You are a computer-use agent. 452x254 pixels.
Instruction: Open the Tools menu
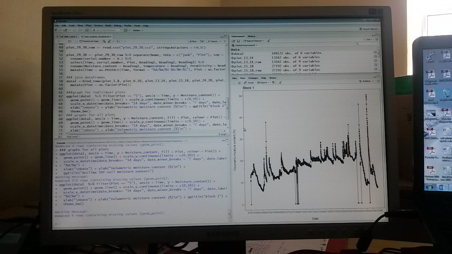click(137, 25)
